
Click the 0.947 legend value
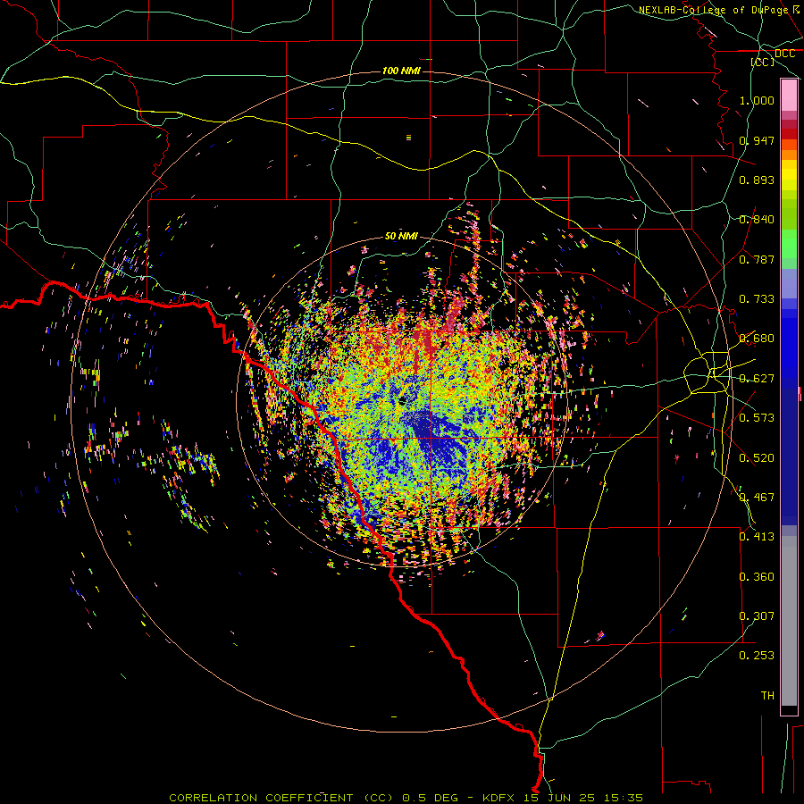click(x=757, y=140)
